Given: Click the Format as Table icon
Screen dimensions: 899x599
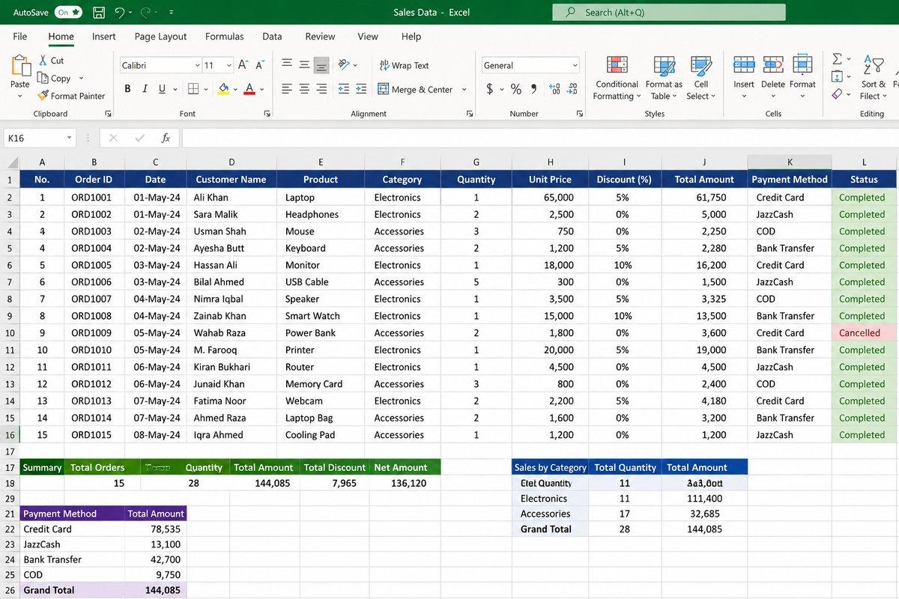Looking at the screenshot, I should pyautogui.click(x=664, y=65).
